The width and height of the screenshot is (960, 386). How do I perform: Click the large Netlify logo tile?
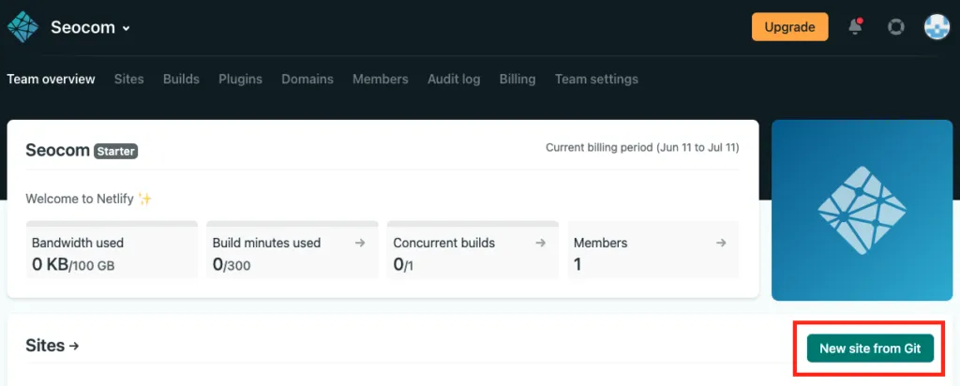click(x=862, y=210)
